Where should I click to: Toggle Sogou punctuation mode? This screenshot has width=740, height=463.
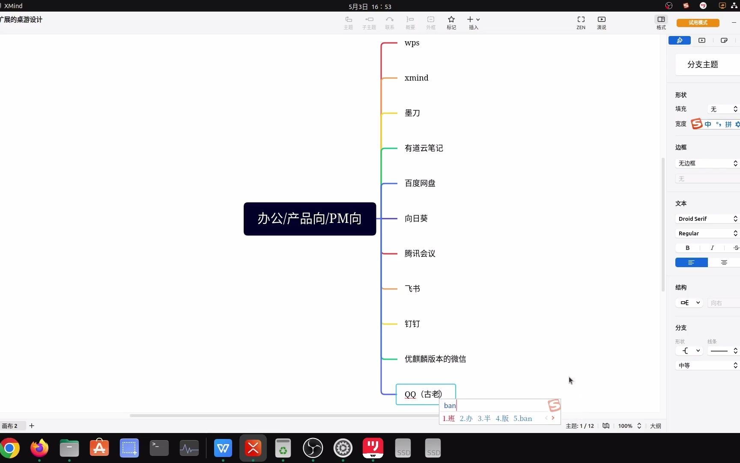[x=718, y=124]
